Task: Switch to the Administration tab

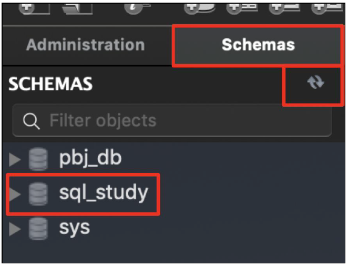Action: 86,45
